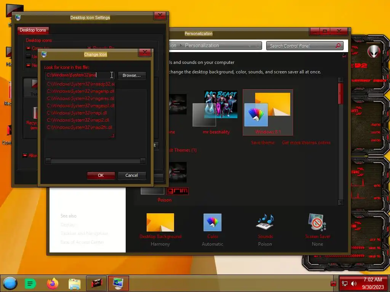Select suggestion ending in imapi.dll
Viewport: 390px width, 292px height.
81,113
